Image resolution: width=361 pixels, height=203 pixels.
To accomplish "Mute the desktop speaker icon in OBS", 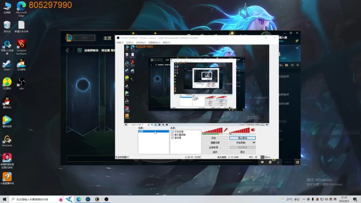I will tap(253, 130).
